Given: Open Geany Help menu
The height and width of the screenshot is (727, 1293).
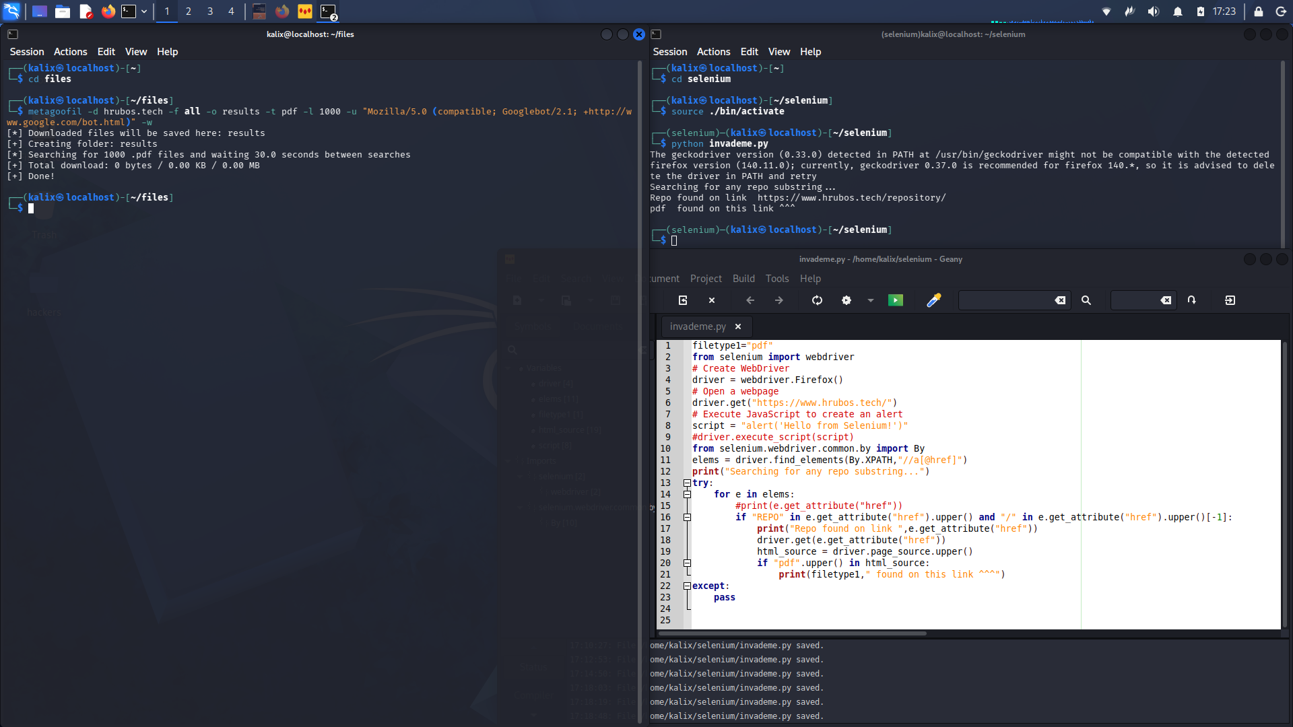Looking at the screenshot, I should (x=811, y=279).
